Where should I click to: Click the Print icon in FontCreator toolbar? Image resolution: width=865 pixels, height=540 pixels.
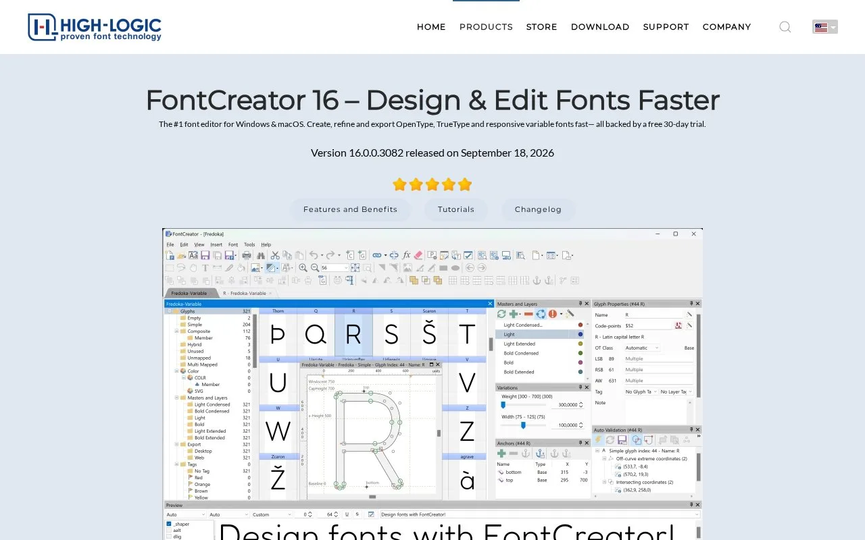tap(247, 255)
